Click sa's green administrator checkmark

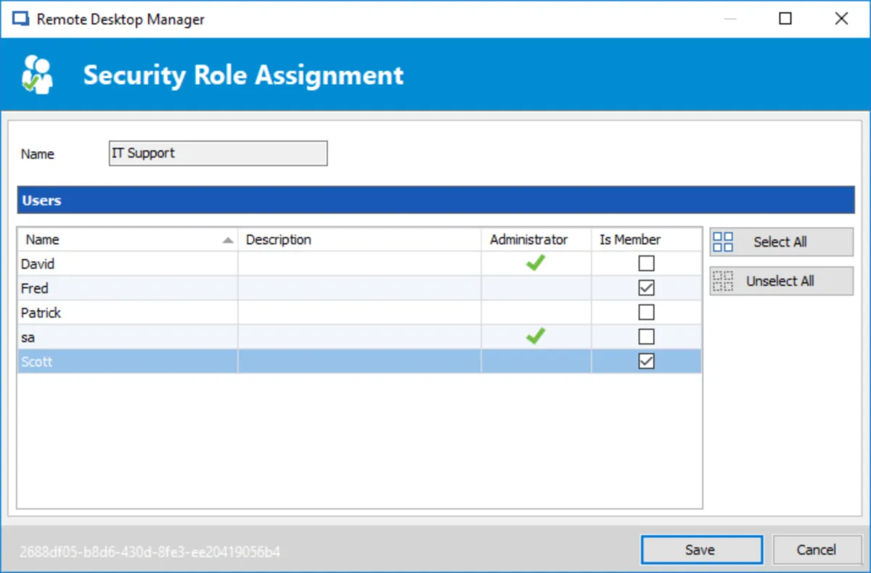coord(536,337)
